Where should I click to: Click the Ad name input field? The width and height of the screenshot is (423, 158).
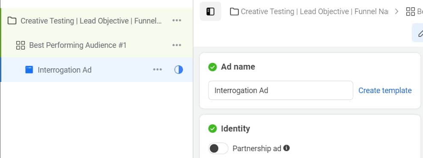click(280, 91)
